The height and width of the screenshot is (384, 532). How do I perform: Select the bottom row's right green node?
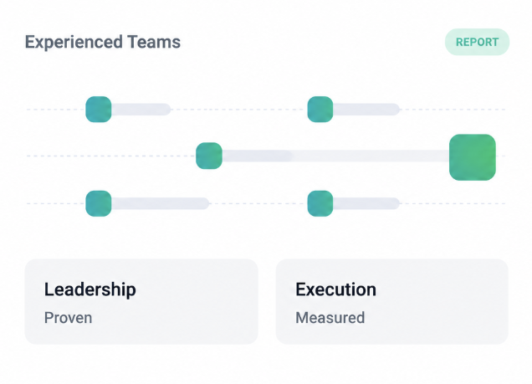320,203
